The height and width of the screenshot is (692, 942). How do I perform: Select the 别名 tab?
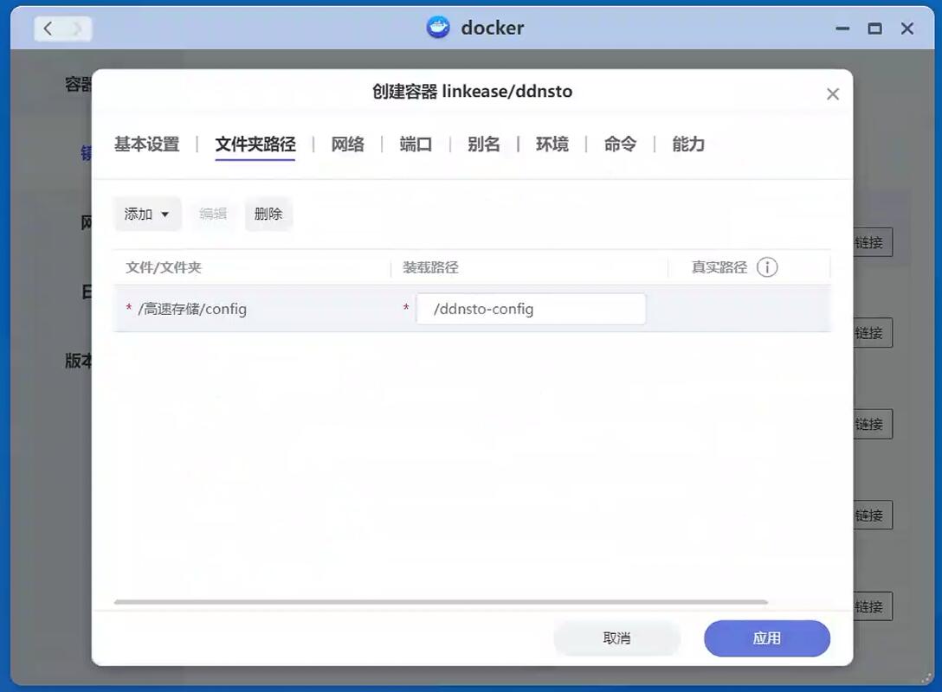pyautogui.click(x=483, y=144)
